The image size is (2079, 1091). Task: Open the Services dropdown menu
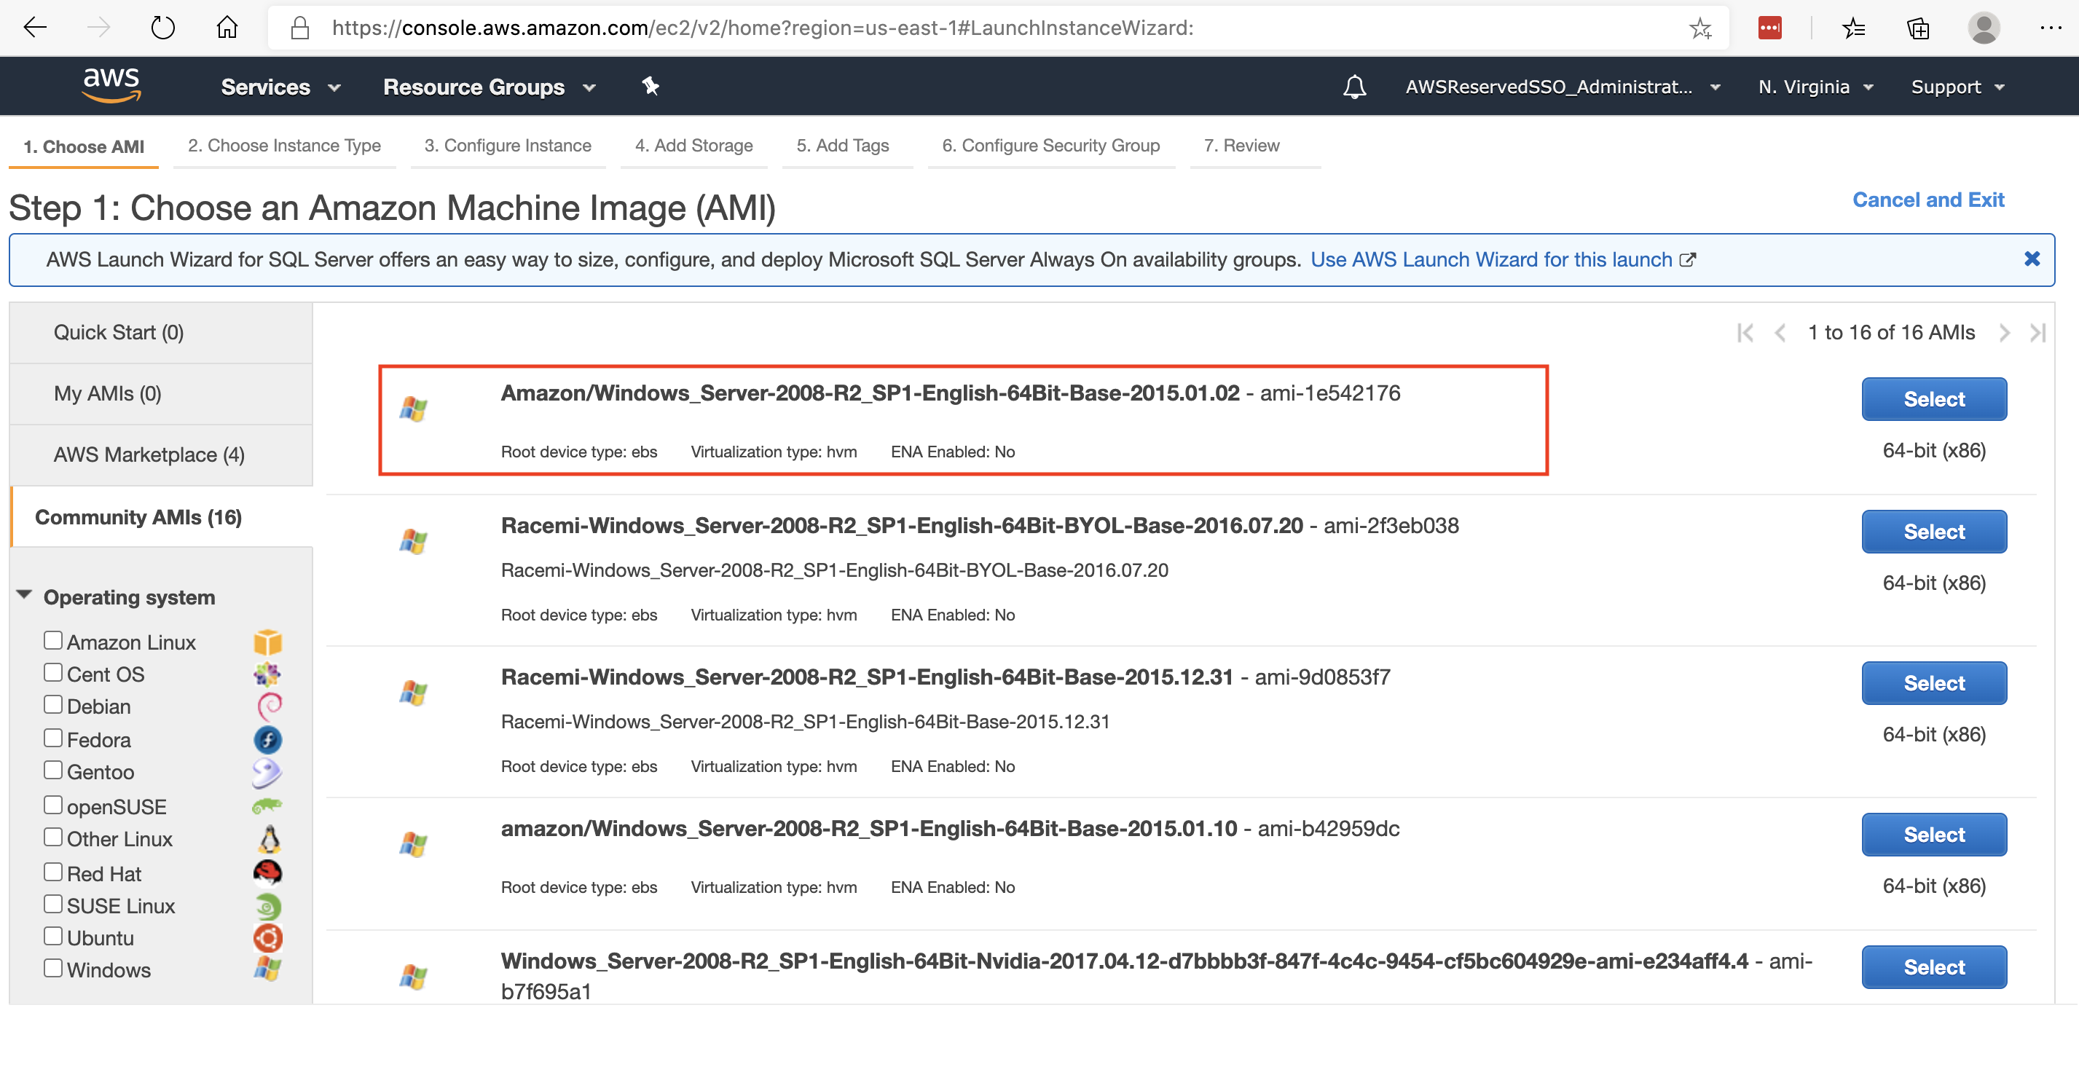pos(281,87)
